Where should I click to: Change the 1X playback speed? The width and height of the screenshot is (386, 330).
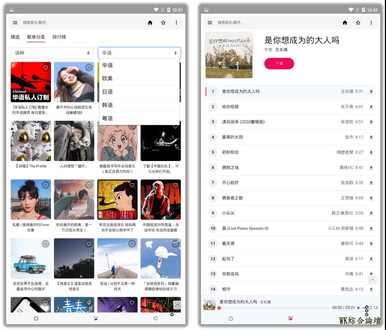(376, 308)
